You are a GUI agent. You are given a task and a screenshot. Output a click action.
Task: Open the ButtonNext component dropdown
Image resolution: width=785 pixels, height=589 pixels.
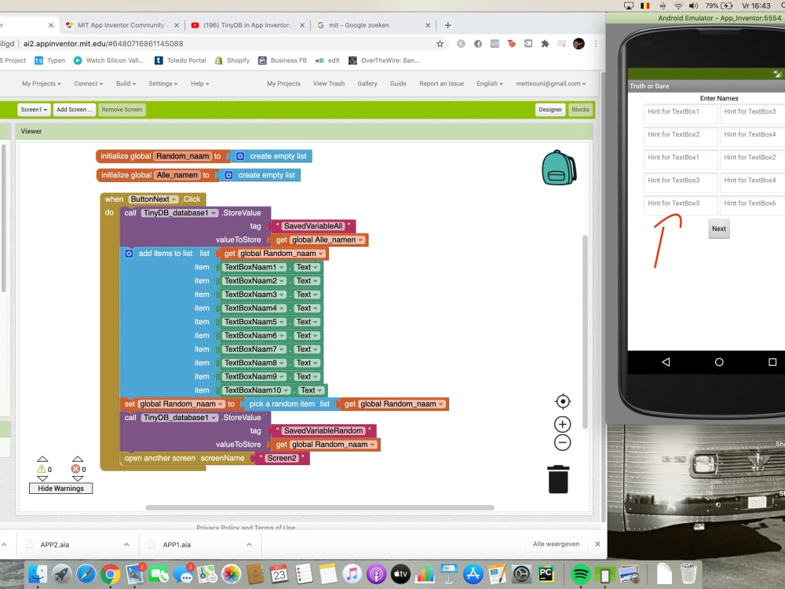174,199
